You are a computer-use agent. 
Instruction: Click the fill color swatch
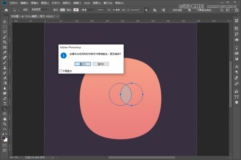tap(62, 10)
